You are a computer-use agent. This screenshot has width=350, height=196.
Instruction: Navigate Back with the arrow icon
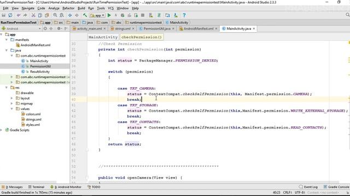(x=70, y=15)
